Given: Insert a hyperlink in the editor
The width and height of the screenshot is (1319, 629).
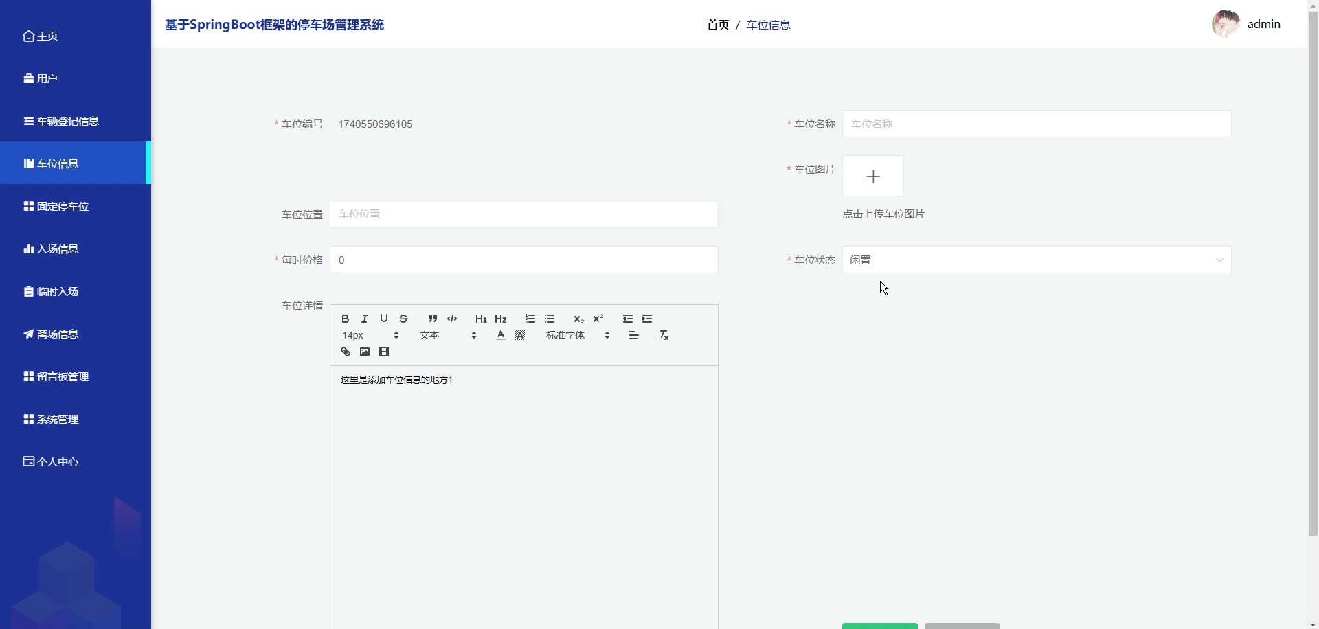Looking at the screenshot, I should point(346,352).
